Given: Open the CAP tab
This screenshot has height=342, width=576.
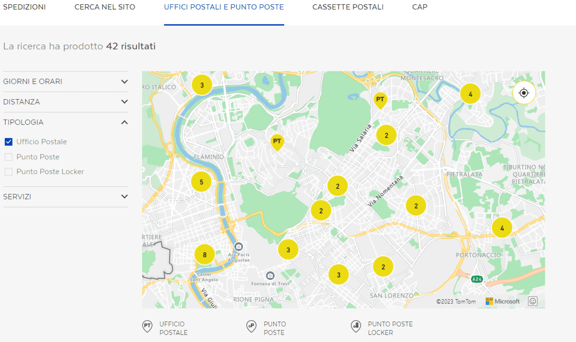Looking at the screenshot, I should click(x=420, y=7).
